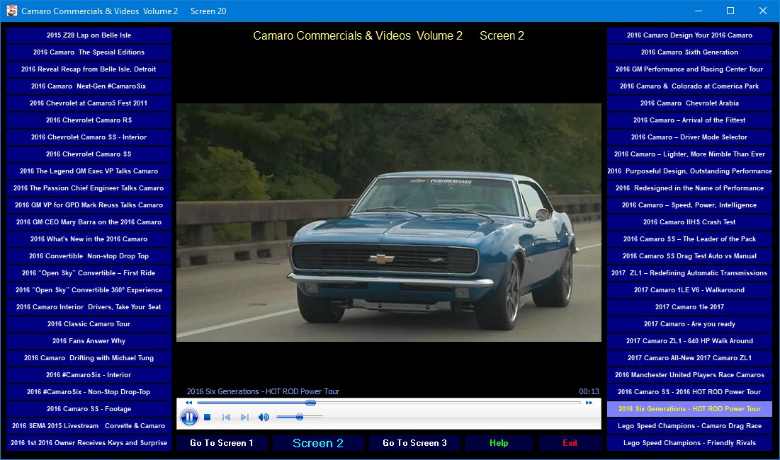This screenshot has width=780, height=460.
Task: Play 2016 Fans Answer Why
Action: pos(89,341)
